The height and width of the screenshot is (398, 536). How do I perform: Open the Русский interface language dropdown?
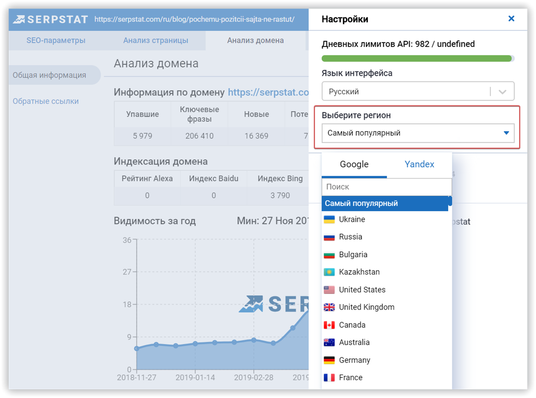[x=418, y=91]
